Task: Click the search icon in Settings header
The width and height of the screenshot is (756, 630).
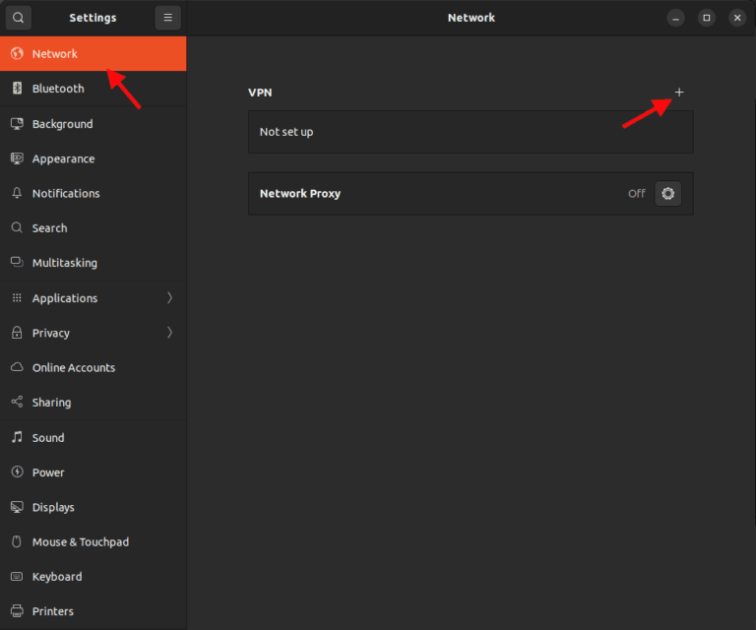Action: pyautogui.click(x=19, y=18)
